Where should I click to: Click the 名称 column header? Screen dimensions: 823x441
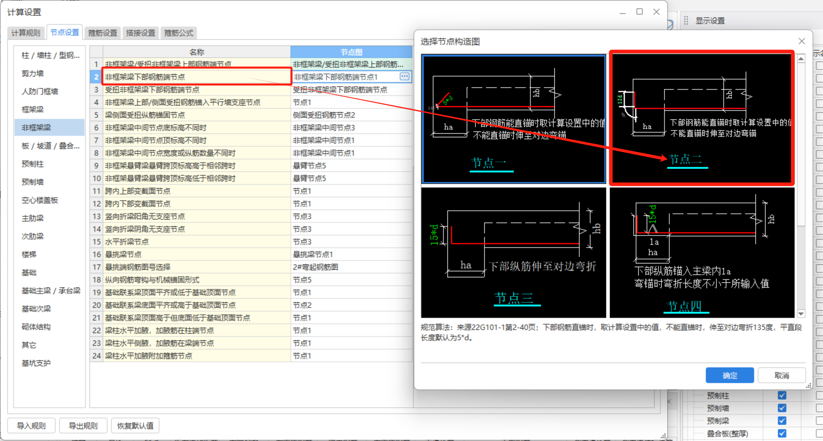pos(196,52)
